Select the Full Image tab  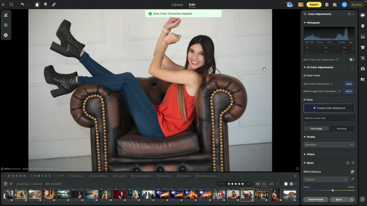coord(316,128)
